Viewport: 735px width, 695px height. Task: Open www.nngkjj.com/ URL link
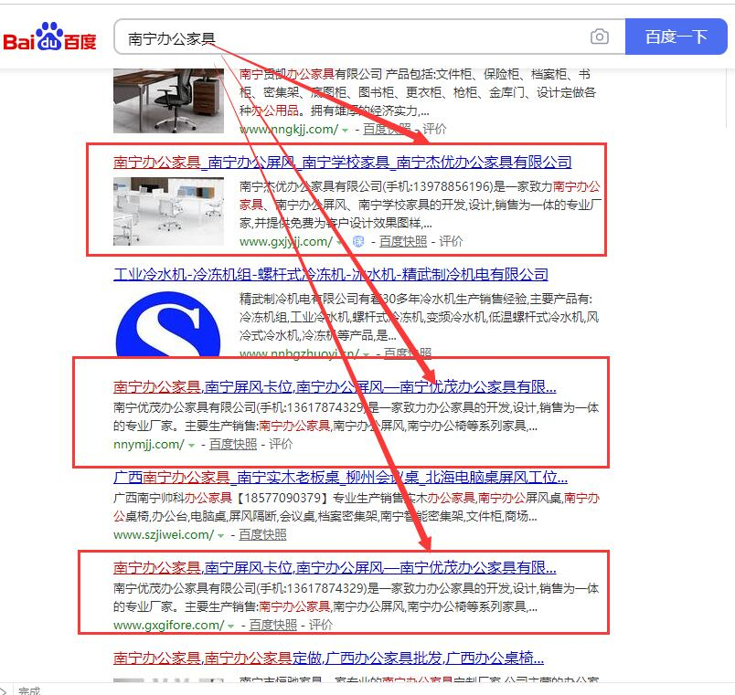[288, 130]
